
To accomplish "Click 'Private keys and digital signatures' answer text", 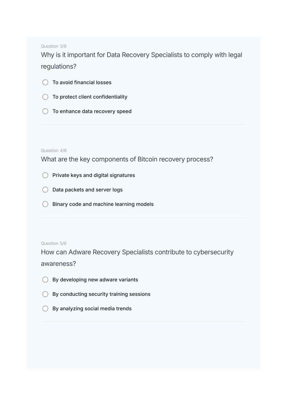I will point(94,175).
